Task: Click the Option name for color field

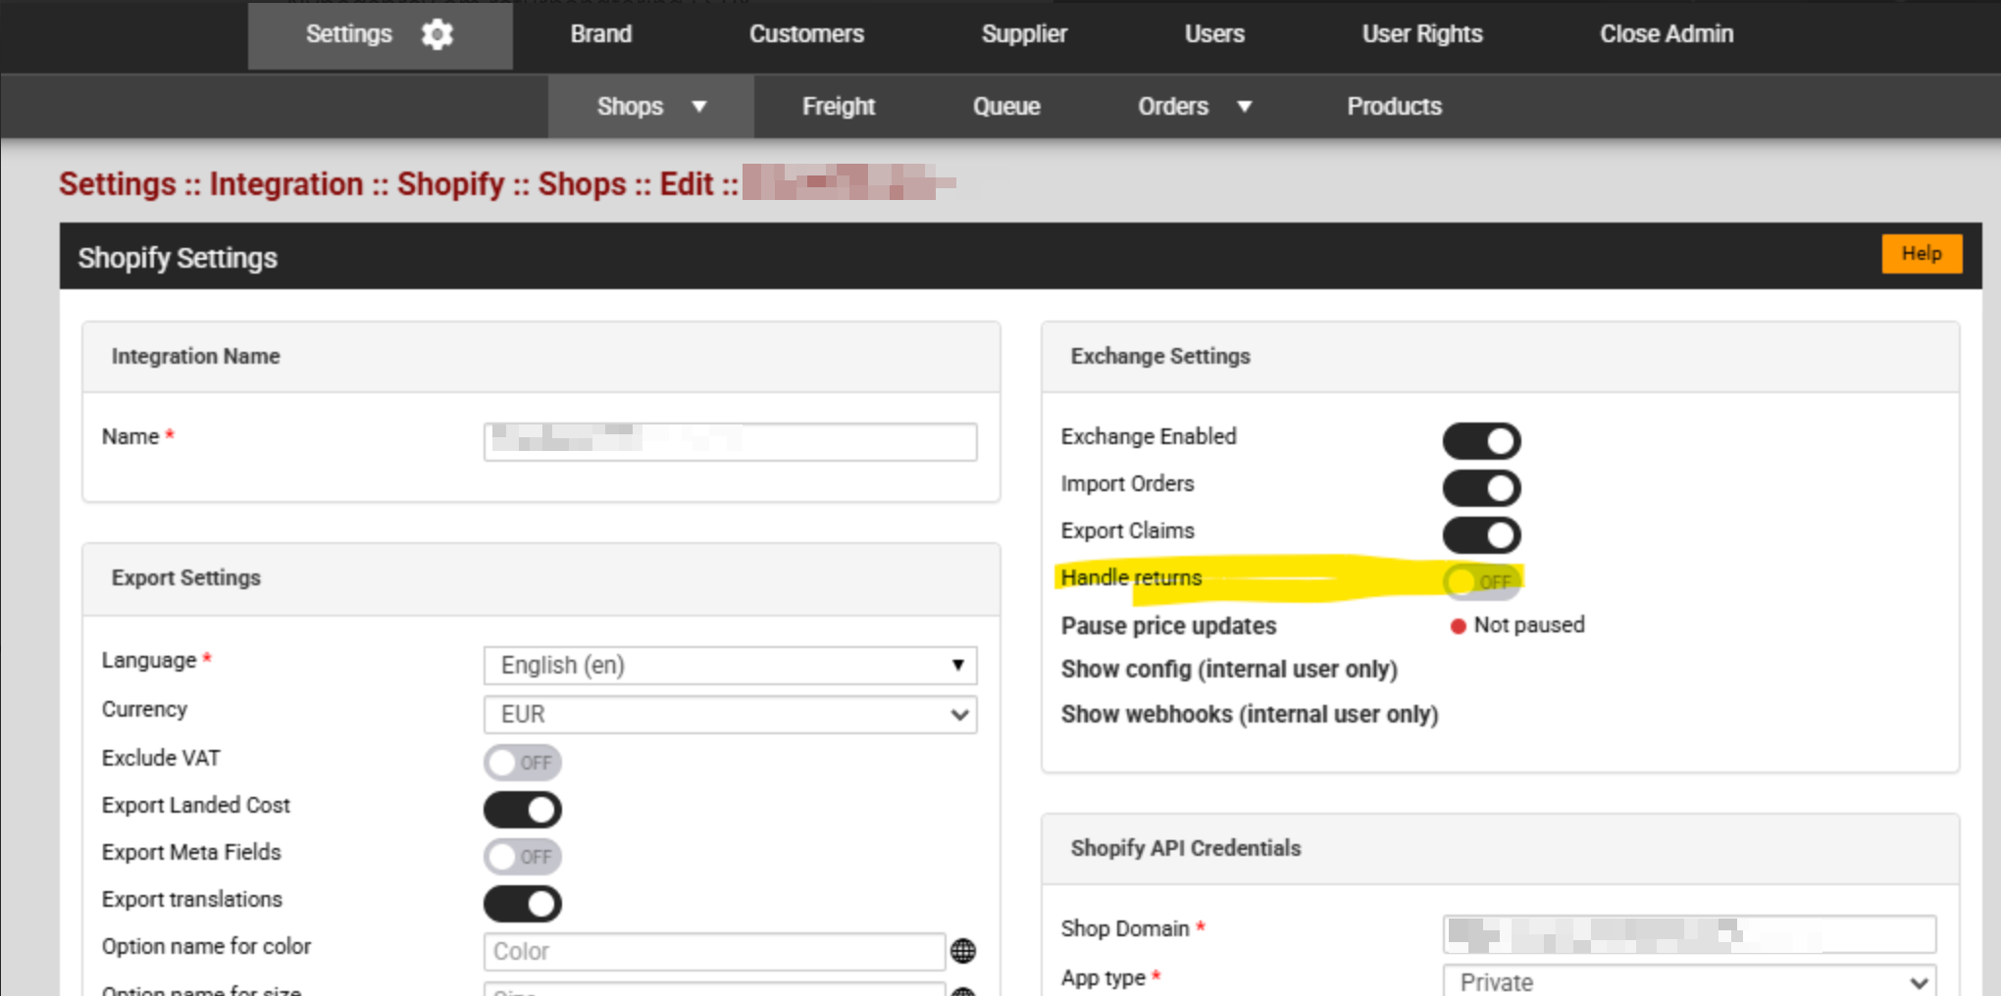Action: [714, 951]
